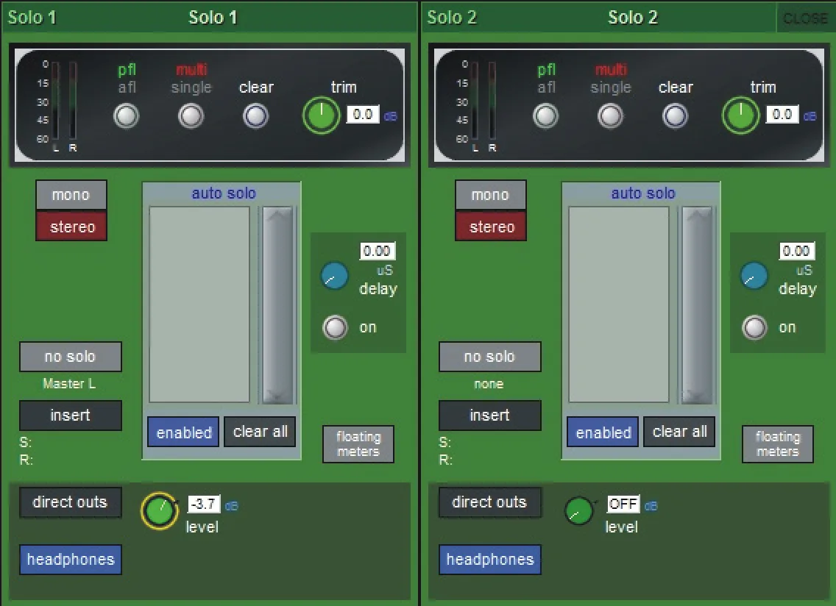Screen dimensions: 836x606
Task: Click the Solo 1 no solo button
Action: (71, 357)
